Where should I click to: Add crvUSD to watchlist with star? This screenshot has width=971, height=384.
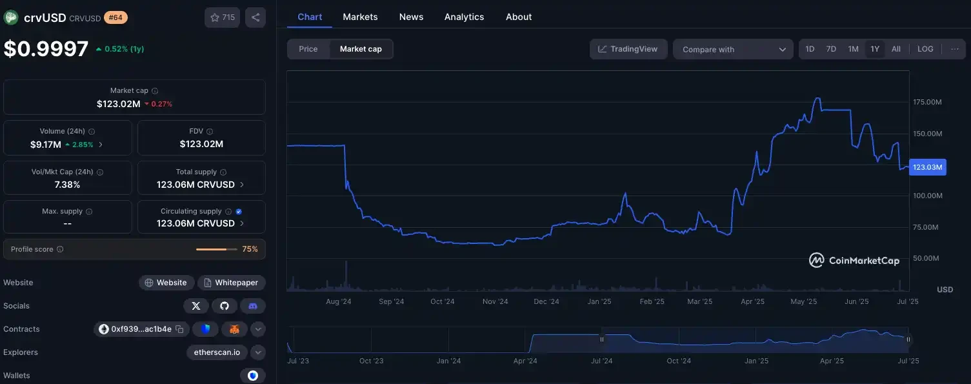tap(222, 17)
